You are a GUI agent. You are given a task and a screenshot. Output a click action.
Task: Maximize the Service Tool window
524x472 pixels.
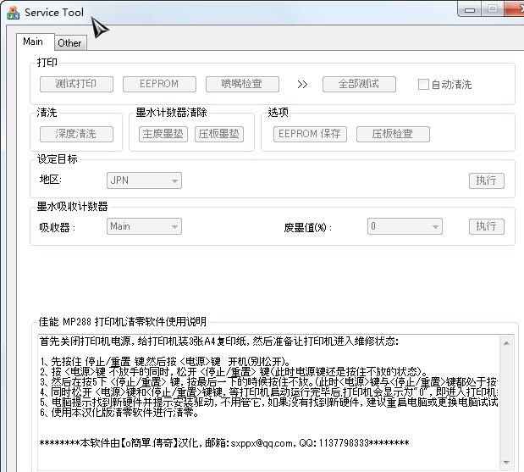pos(492,9)
